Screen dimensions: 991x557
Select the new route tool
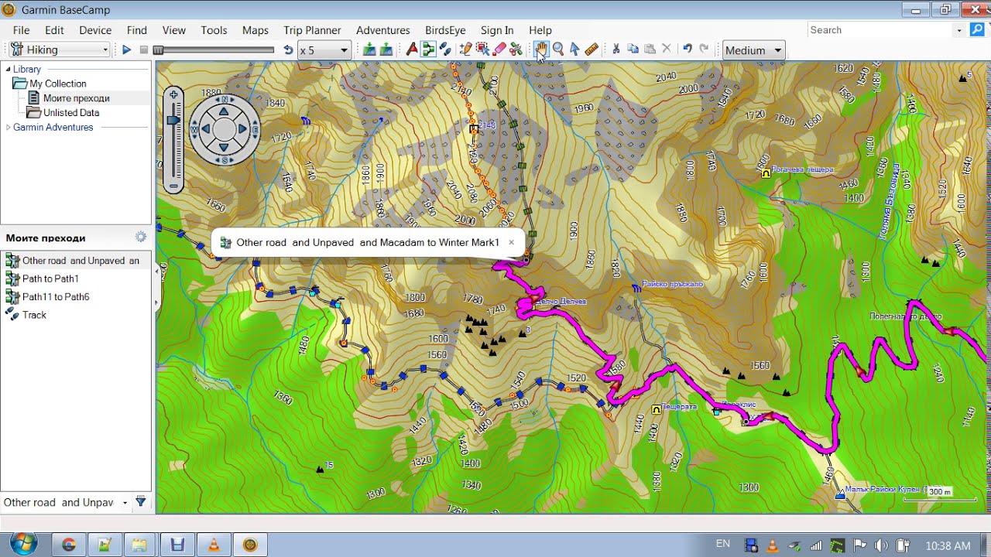[x=428, y=50]
